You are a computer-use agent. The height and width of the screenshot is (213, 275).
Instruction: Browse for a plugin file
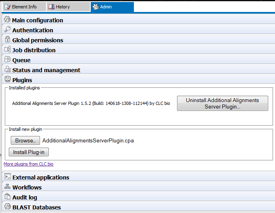25,140
